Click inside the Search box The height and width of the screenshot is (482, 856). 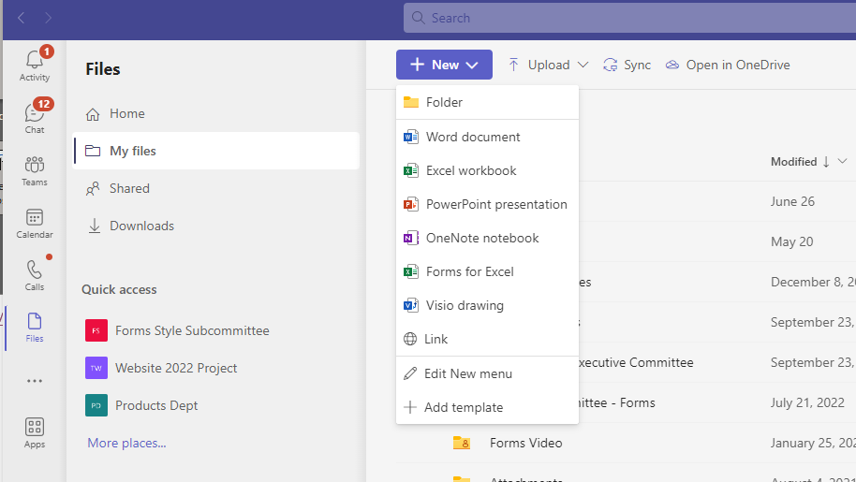point(629,18)
